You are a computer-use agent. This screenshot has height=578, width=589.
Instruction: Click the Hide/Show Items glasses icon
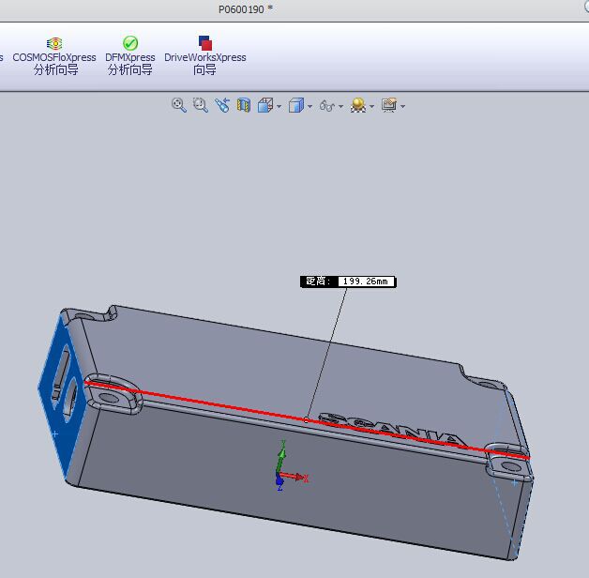click(326, 106)
